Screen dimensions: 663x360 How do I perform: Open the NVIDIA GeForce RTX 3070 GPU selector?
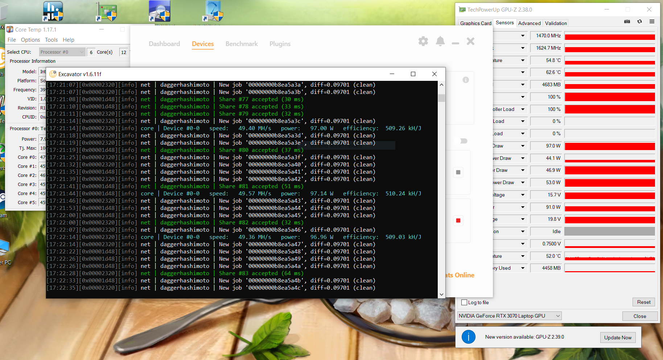pyautogui.click(x=510, y=316)
